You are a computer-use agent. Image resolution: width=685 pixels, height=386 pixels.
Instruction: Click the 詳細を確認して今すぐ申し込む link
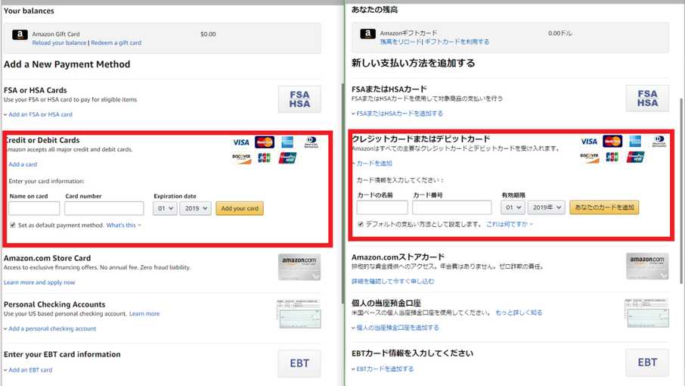click(x=392, y=282)
